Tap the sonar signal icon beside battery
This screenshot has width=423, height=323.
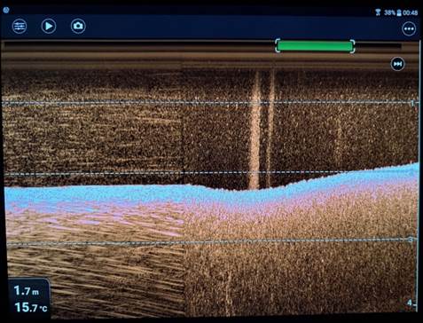pos(378,12)
